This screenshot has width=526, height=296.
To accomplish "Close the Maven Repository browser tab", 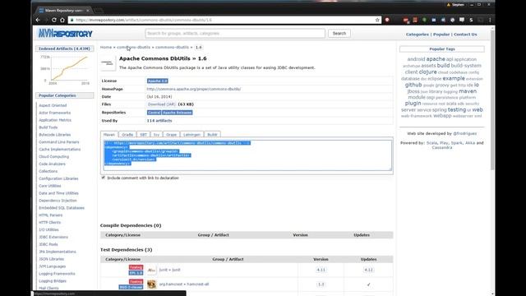I will pyautogui.click(x=88, y=11).
